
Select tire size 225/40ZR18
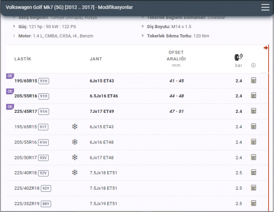[x=27, y=188]
